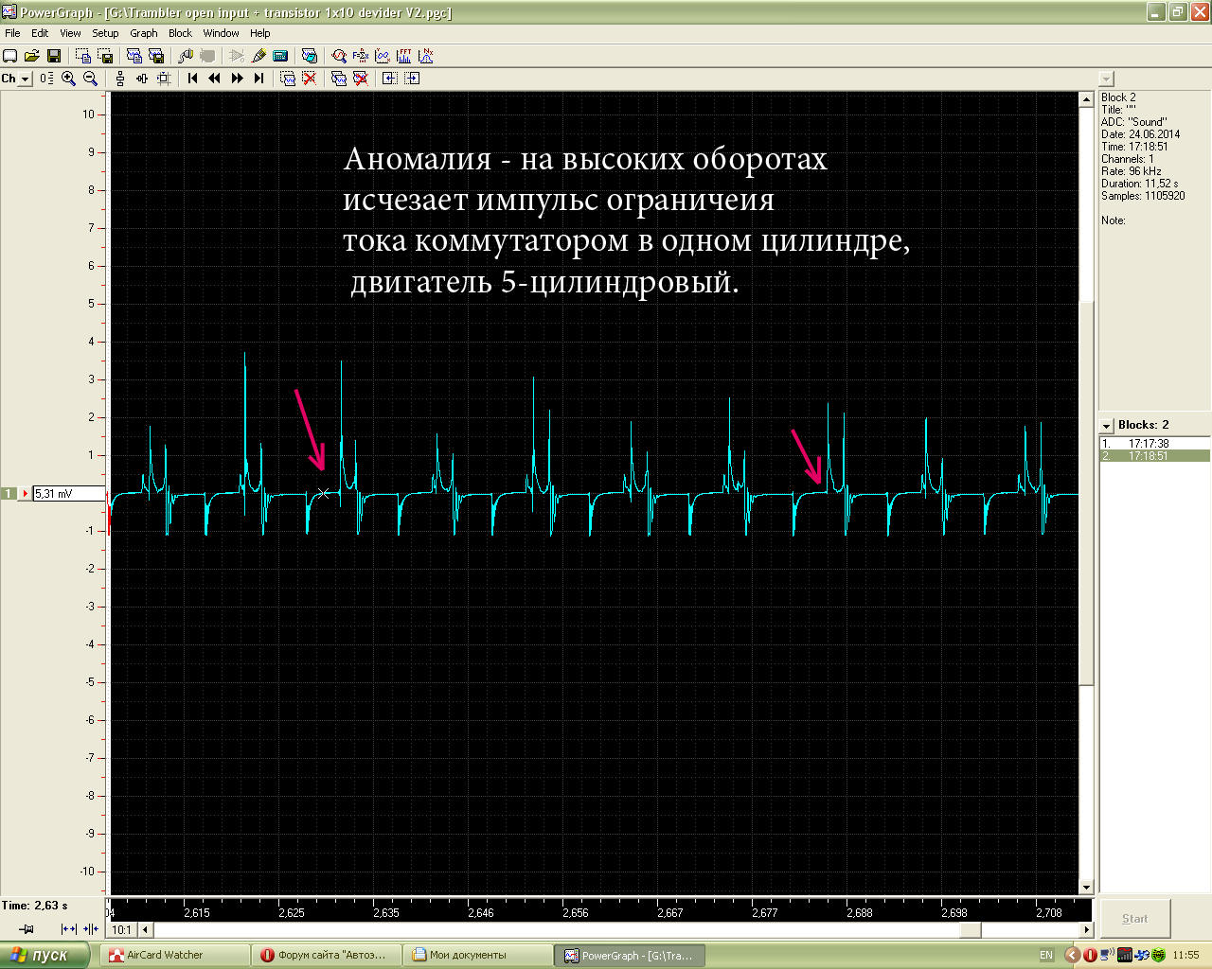
Task: Select block 2 recorded at 17:18:51
Action: pos(1154,455)
